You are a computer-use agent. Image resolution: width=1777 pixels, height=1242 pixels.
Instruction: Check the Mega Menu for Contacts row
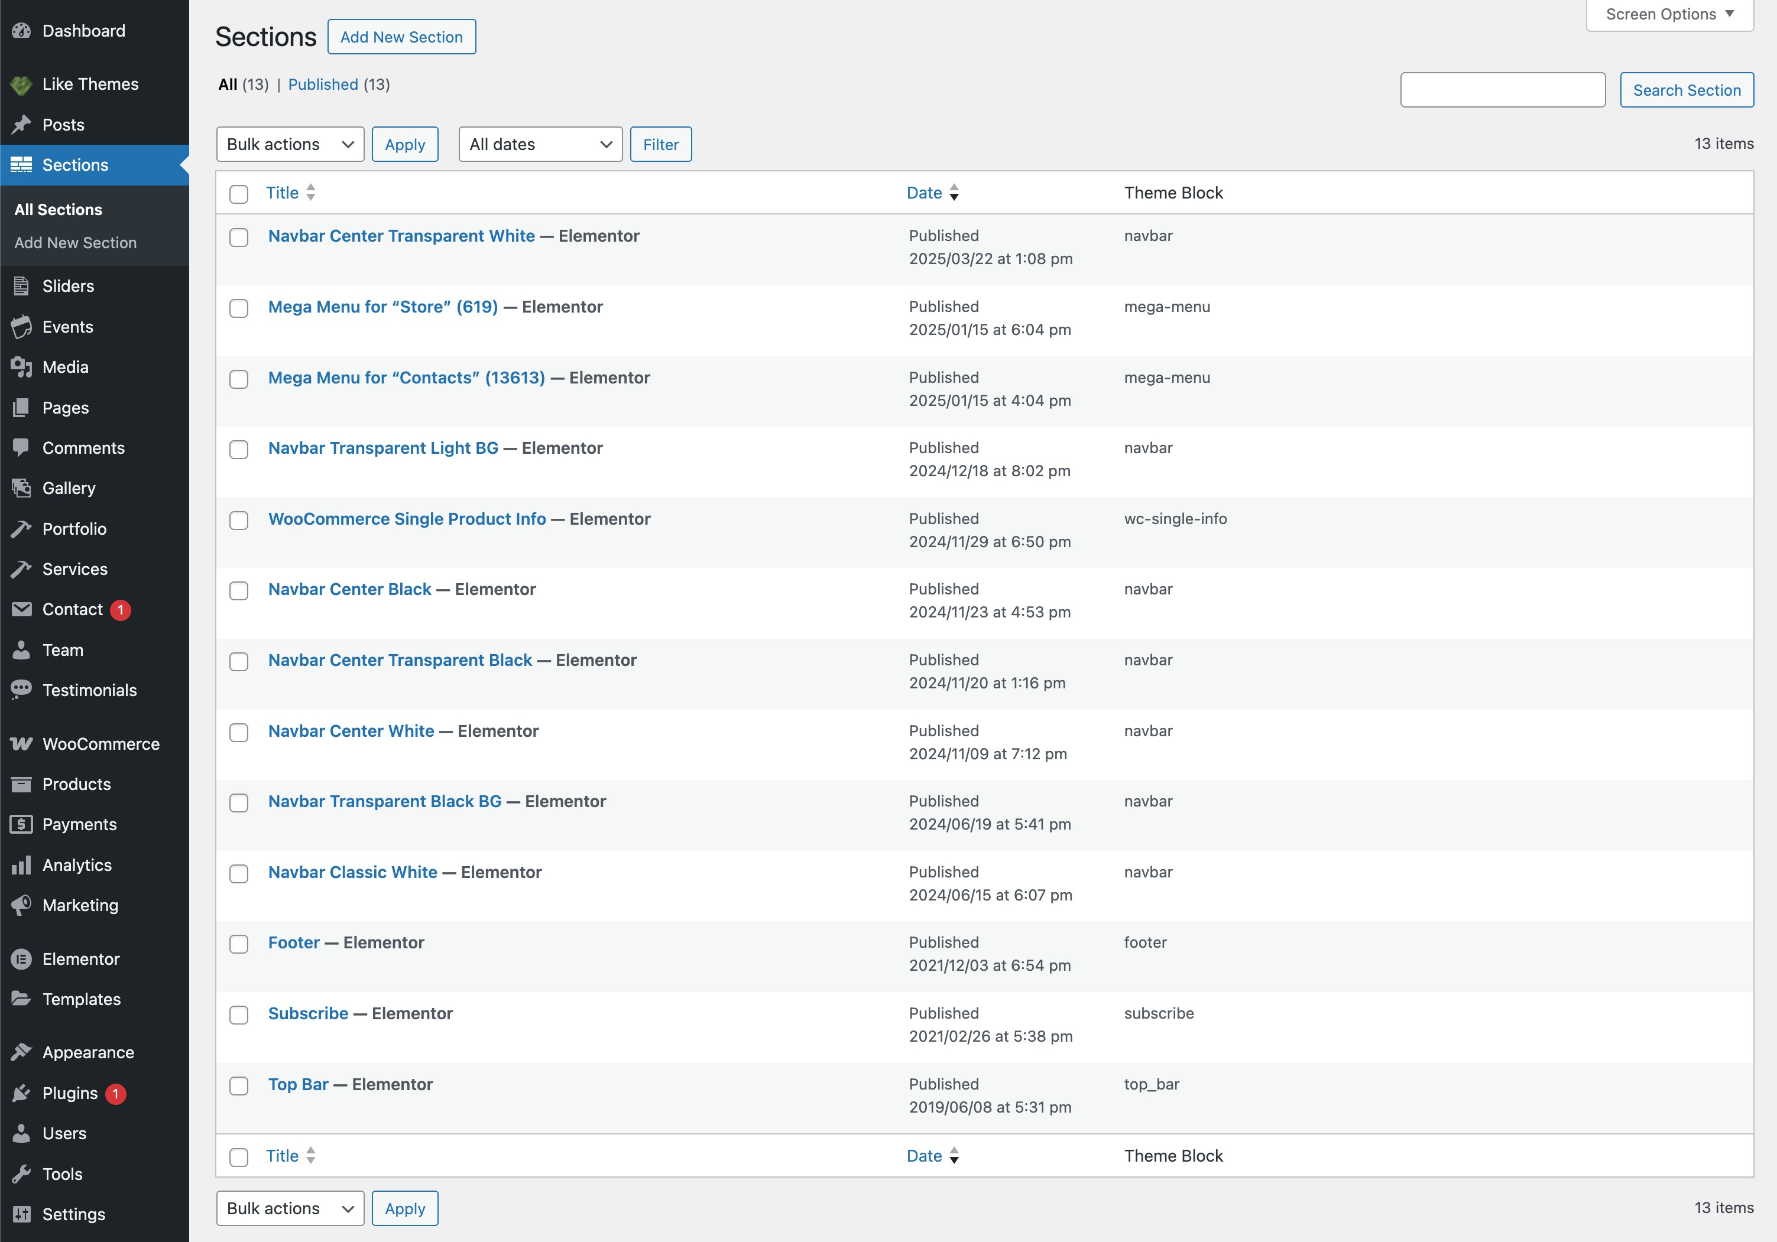(x=239, y=379)
